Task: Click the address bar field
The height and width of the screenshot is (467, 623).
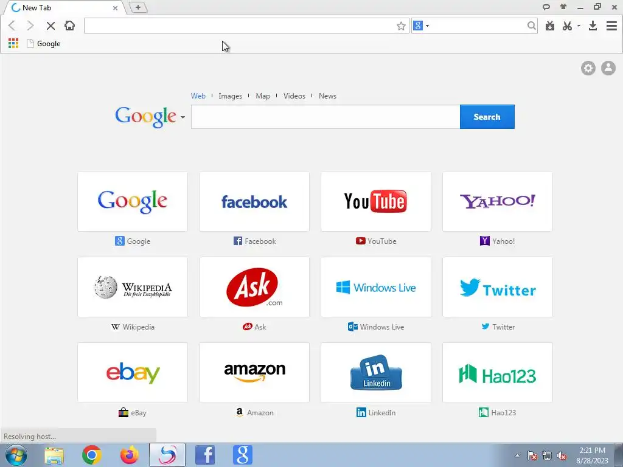Action: tap(240, 26)
